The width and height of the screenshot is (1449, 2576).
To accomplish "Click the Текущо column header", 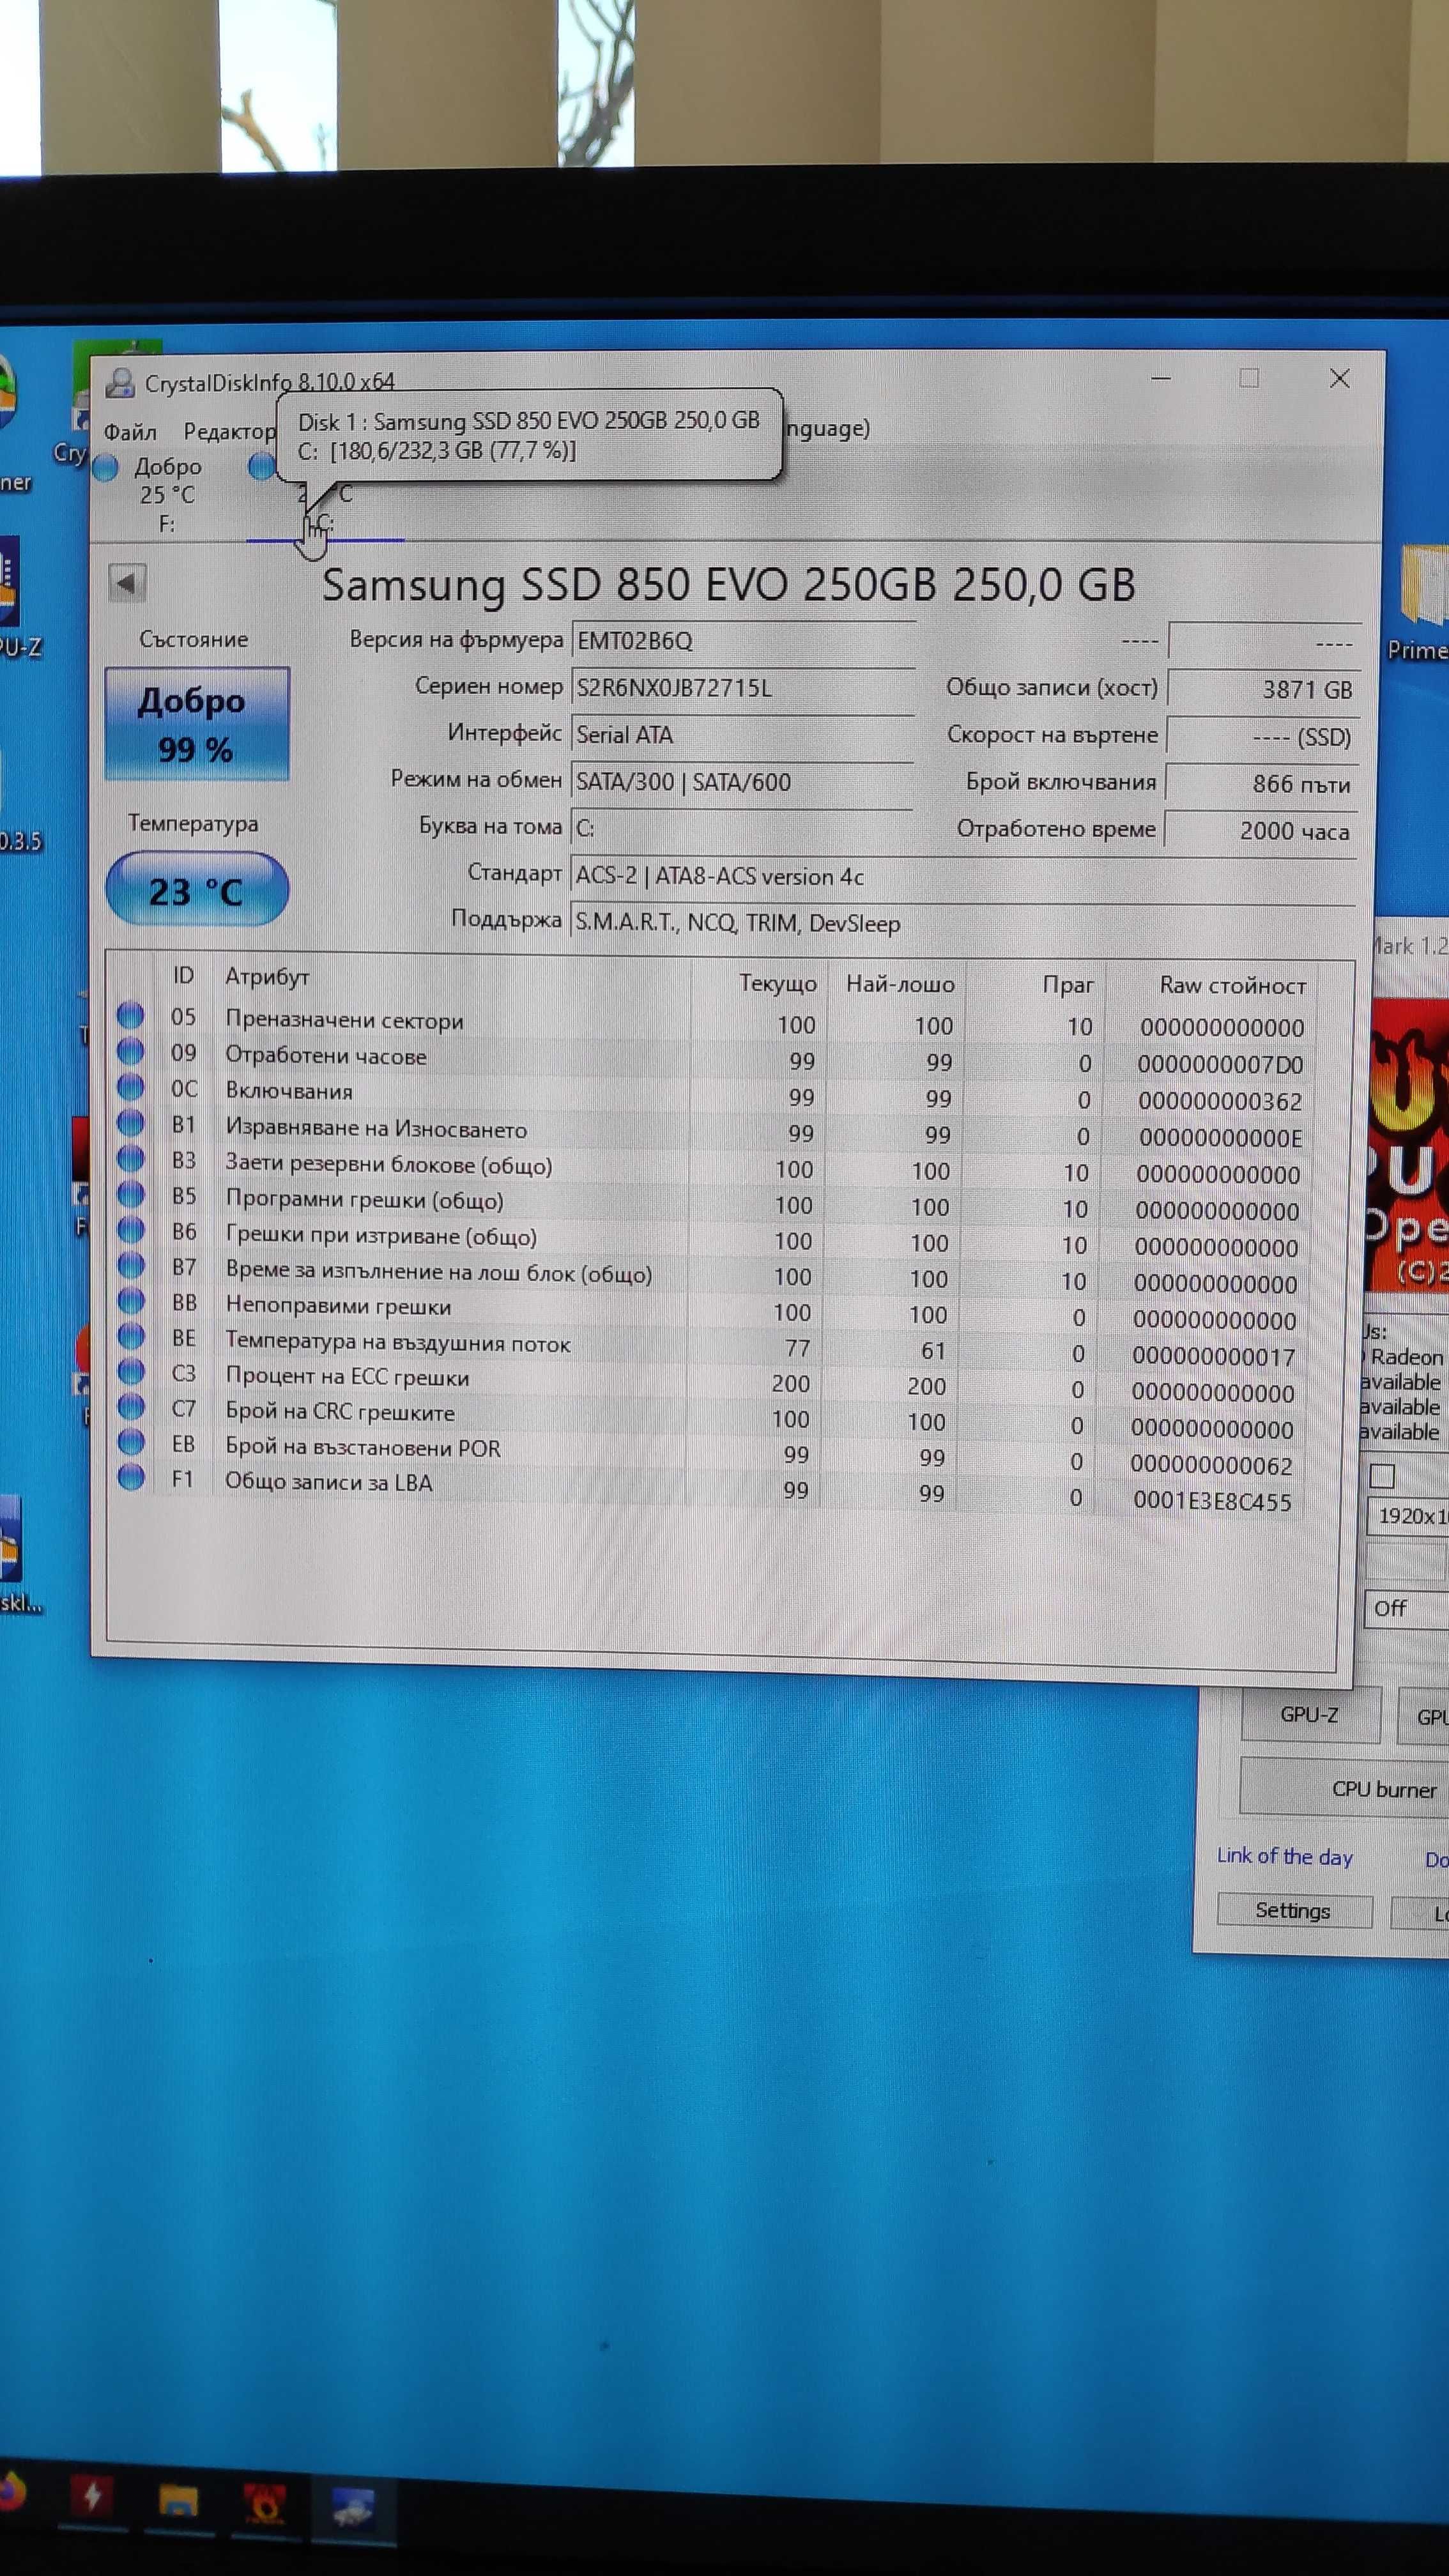I will (778, 984).
